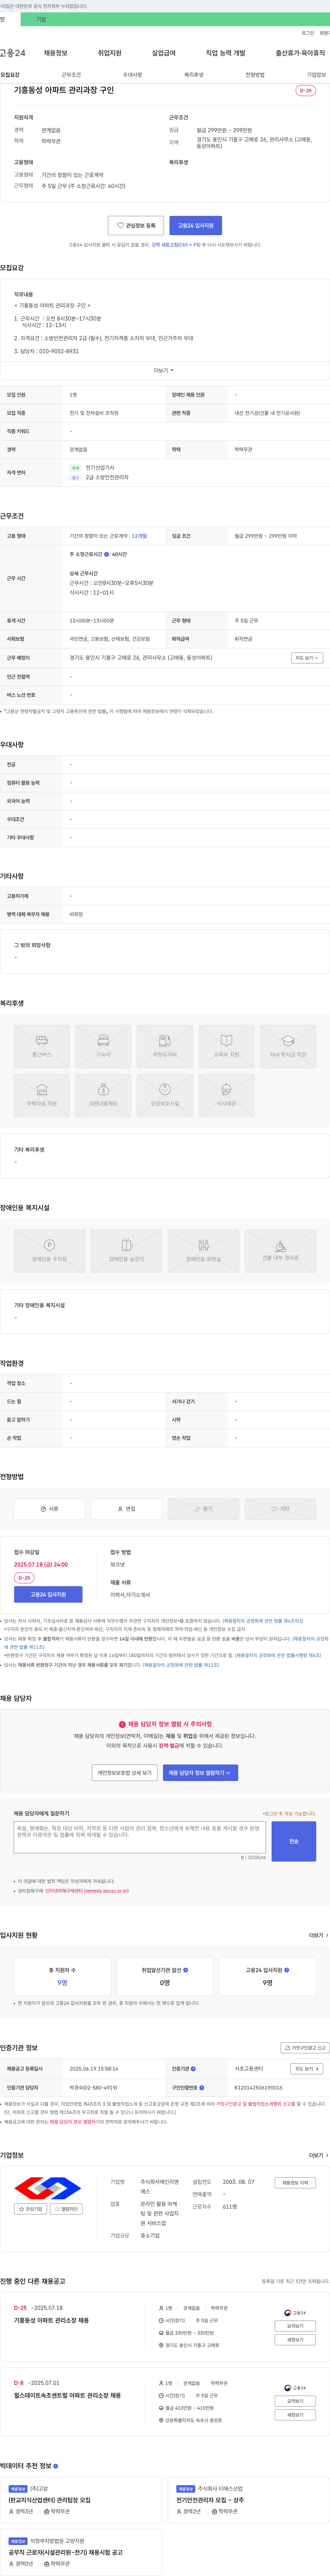Click the 로그인 link
The image size is (330, 2576).
point(308,33)
